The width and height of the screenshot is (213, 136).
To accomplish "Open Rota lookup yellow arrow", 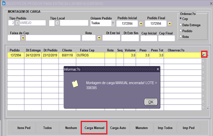I will tap(99, 38).
